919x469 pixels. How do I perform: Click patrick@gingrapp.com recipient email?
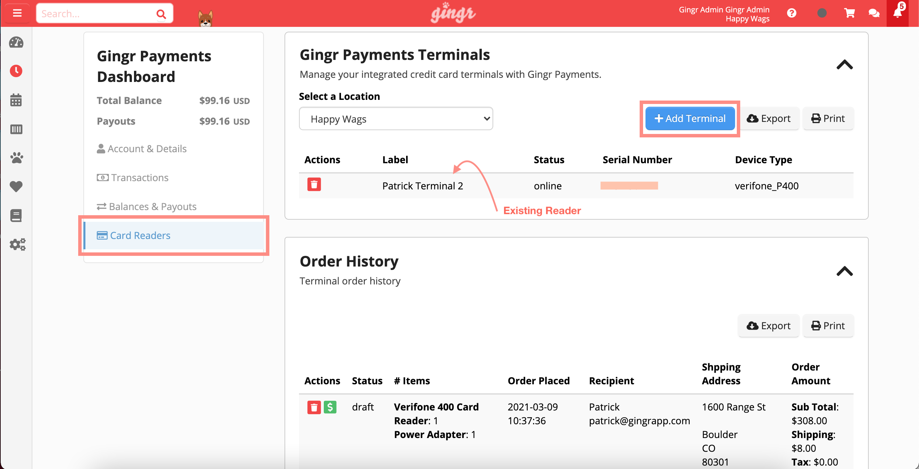tap(639, 421)
